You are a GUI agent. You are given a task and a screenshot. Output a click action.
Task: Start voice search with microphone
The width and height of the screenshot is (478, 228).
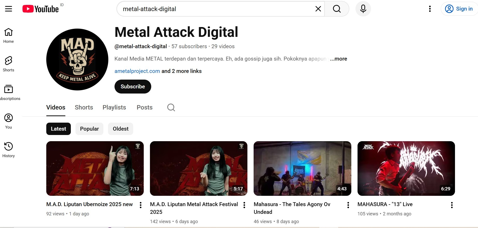pos(363,9)
